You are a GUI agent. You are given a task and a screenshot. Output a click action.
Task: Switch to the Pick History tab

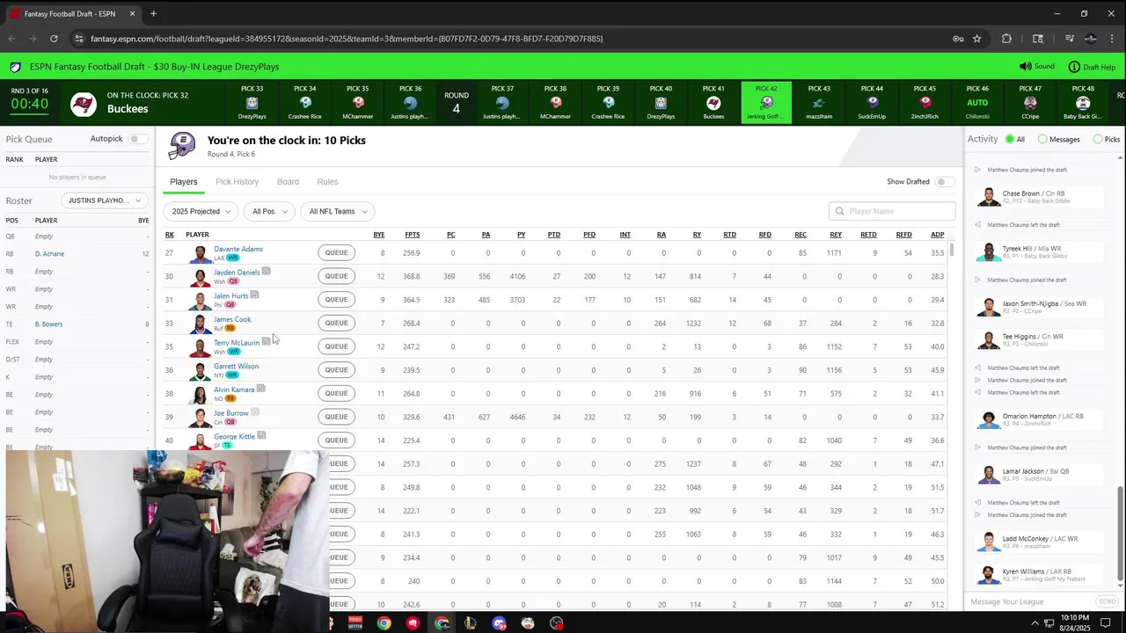click(x=237, y=182)
